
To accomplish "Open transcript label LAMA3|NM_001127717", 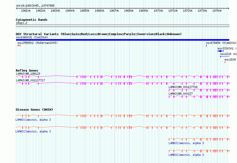I will coord(30,80).
